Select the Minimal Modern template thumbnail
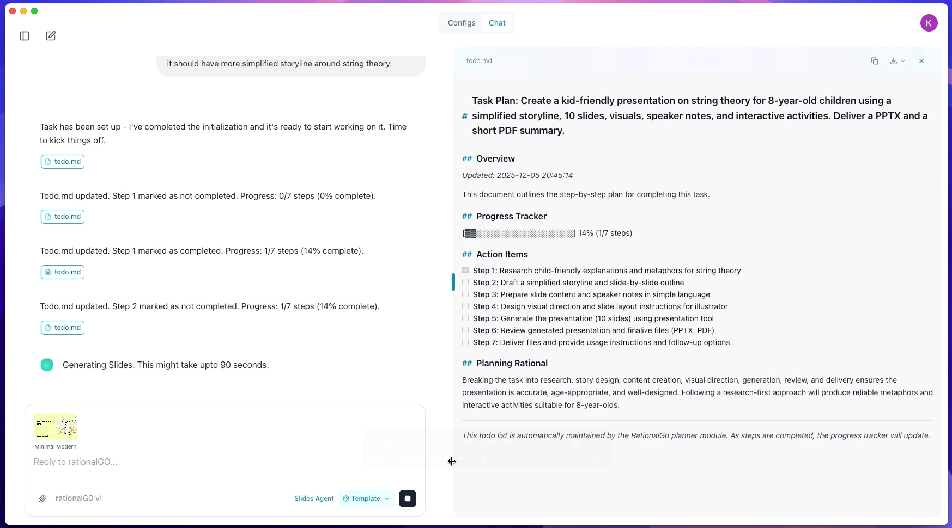The width and height of the screenshot is (952, 528). [x=56, y=426]
